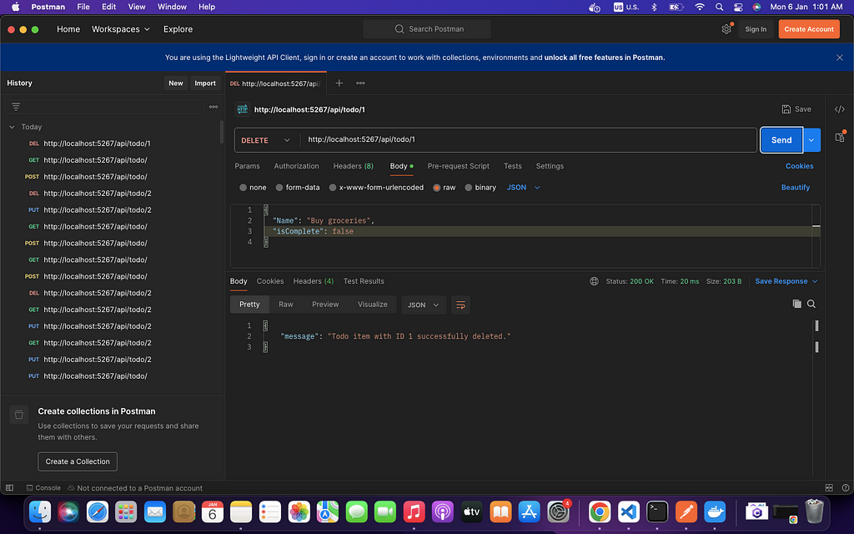Viewport: 854px width, 534px height.
Task: Open the right sidebar icon below code
Action: click(x=839, y=137)
